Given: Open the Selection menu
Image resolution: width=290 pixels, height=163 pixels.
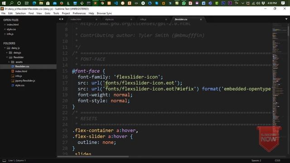Looking at the screenshot, I should pyautogui.click(x=20, y=13).
